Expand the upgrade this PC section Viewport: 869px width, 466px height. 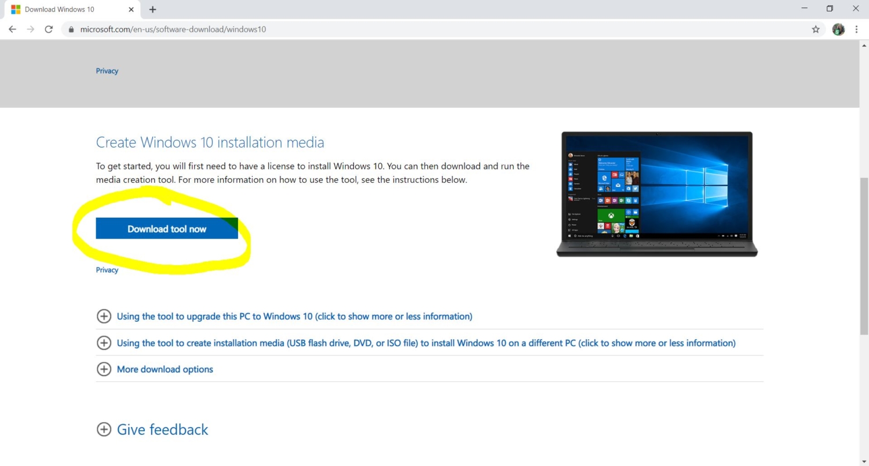[104, 316]
